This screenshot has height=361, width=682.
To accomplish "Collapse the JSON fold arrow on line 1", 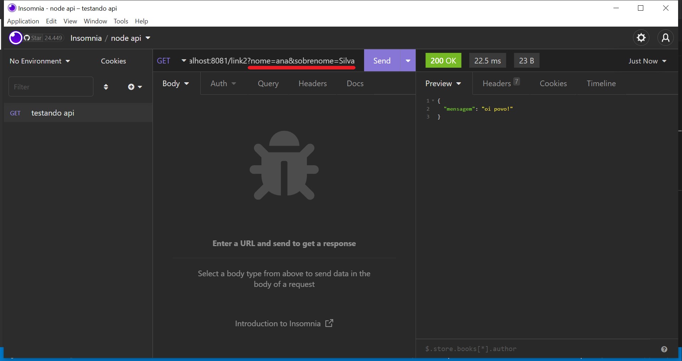I will (433, 101).
